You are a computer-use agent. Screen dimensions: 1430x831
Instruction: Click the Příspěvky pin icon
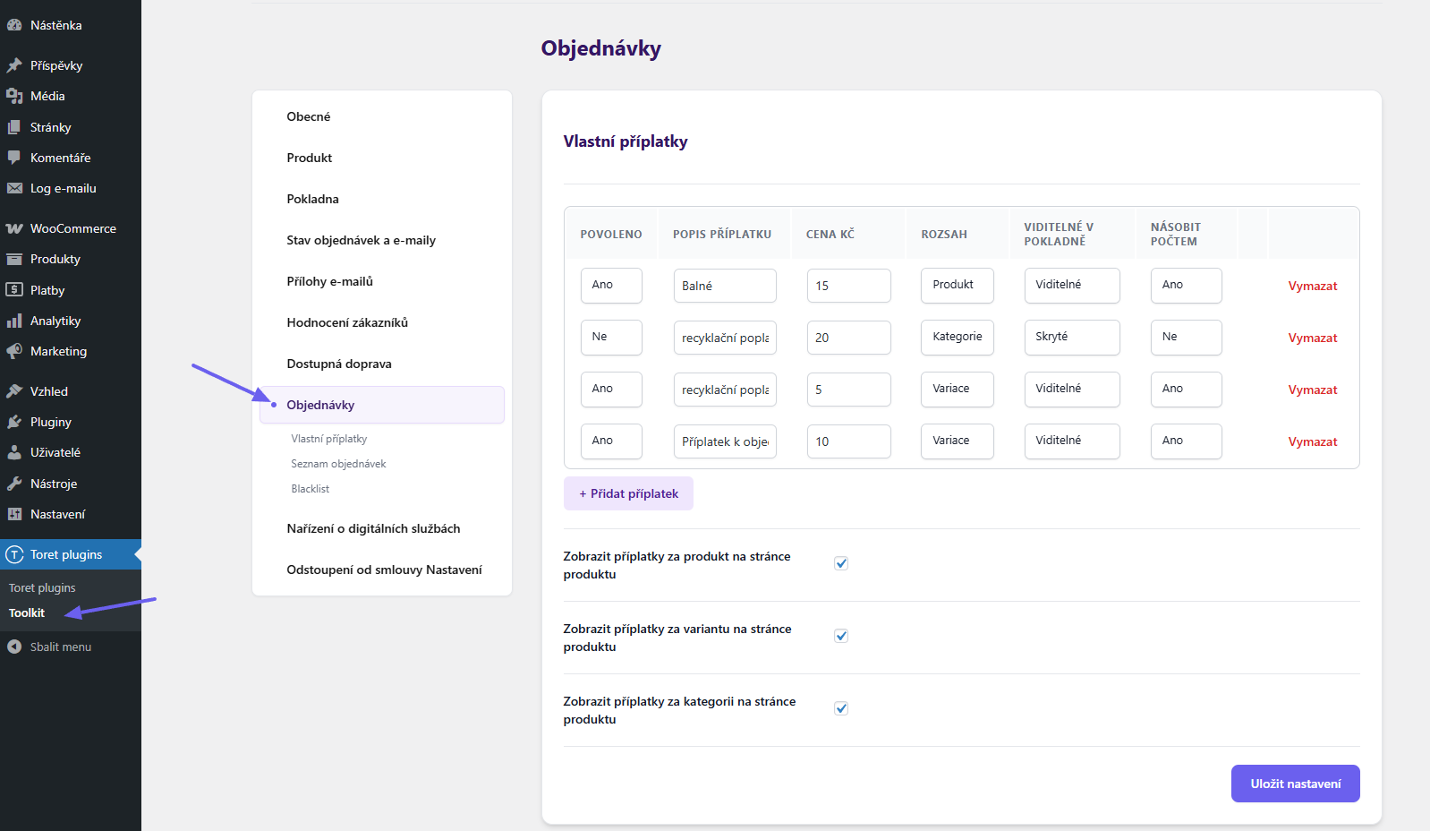click(14, 65)
